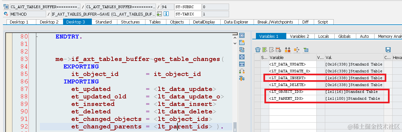
Task: Select the Desktop 3 tab
Action: (77, 22)
